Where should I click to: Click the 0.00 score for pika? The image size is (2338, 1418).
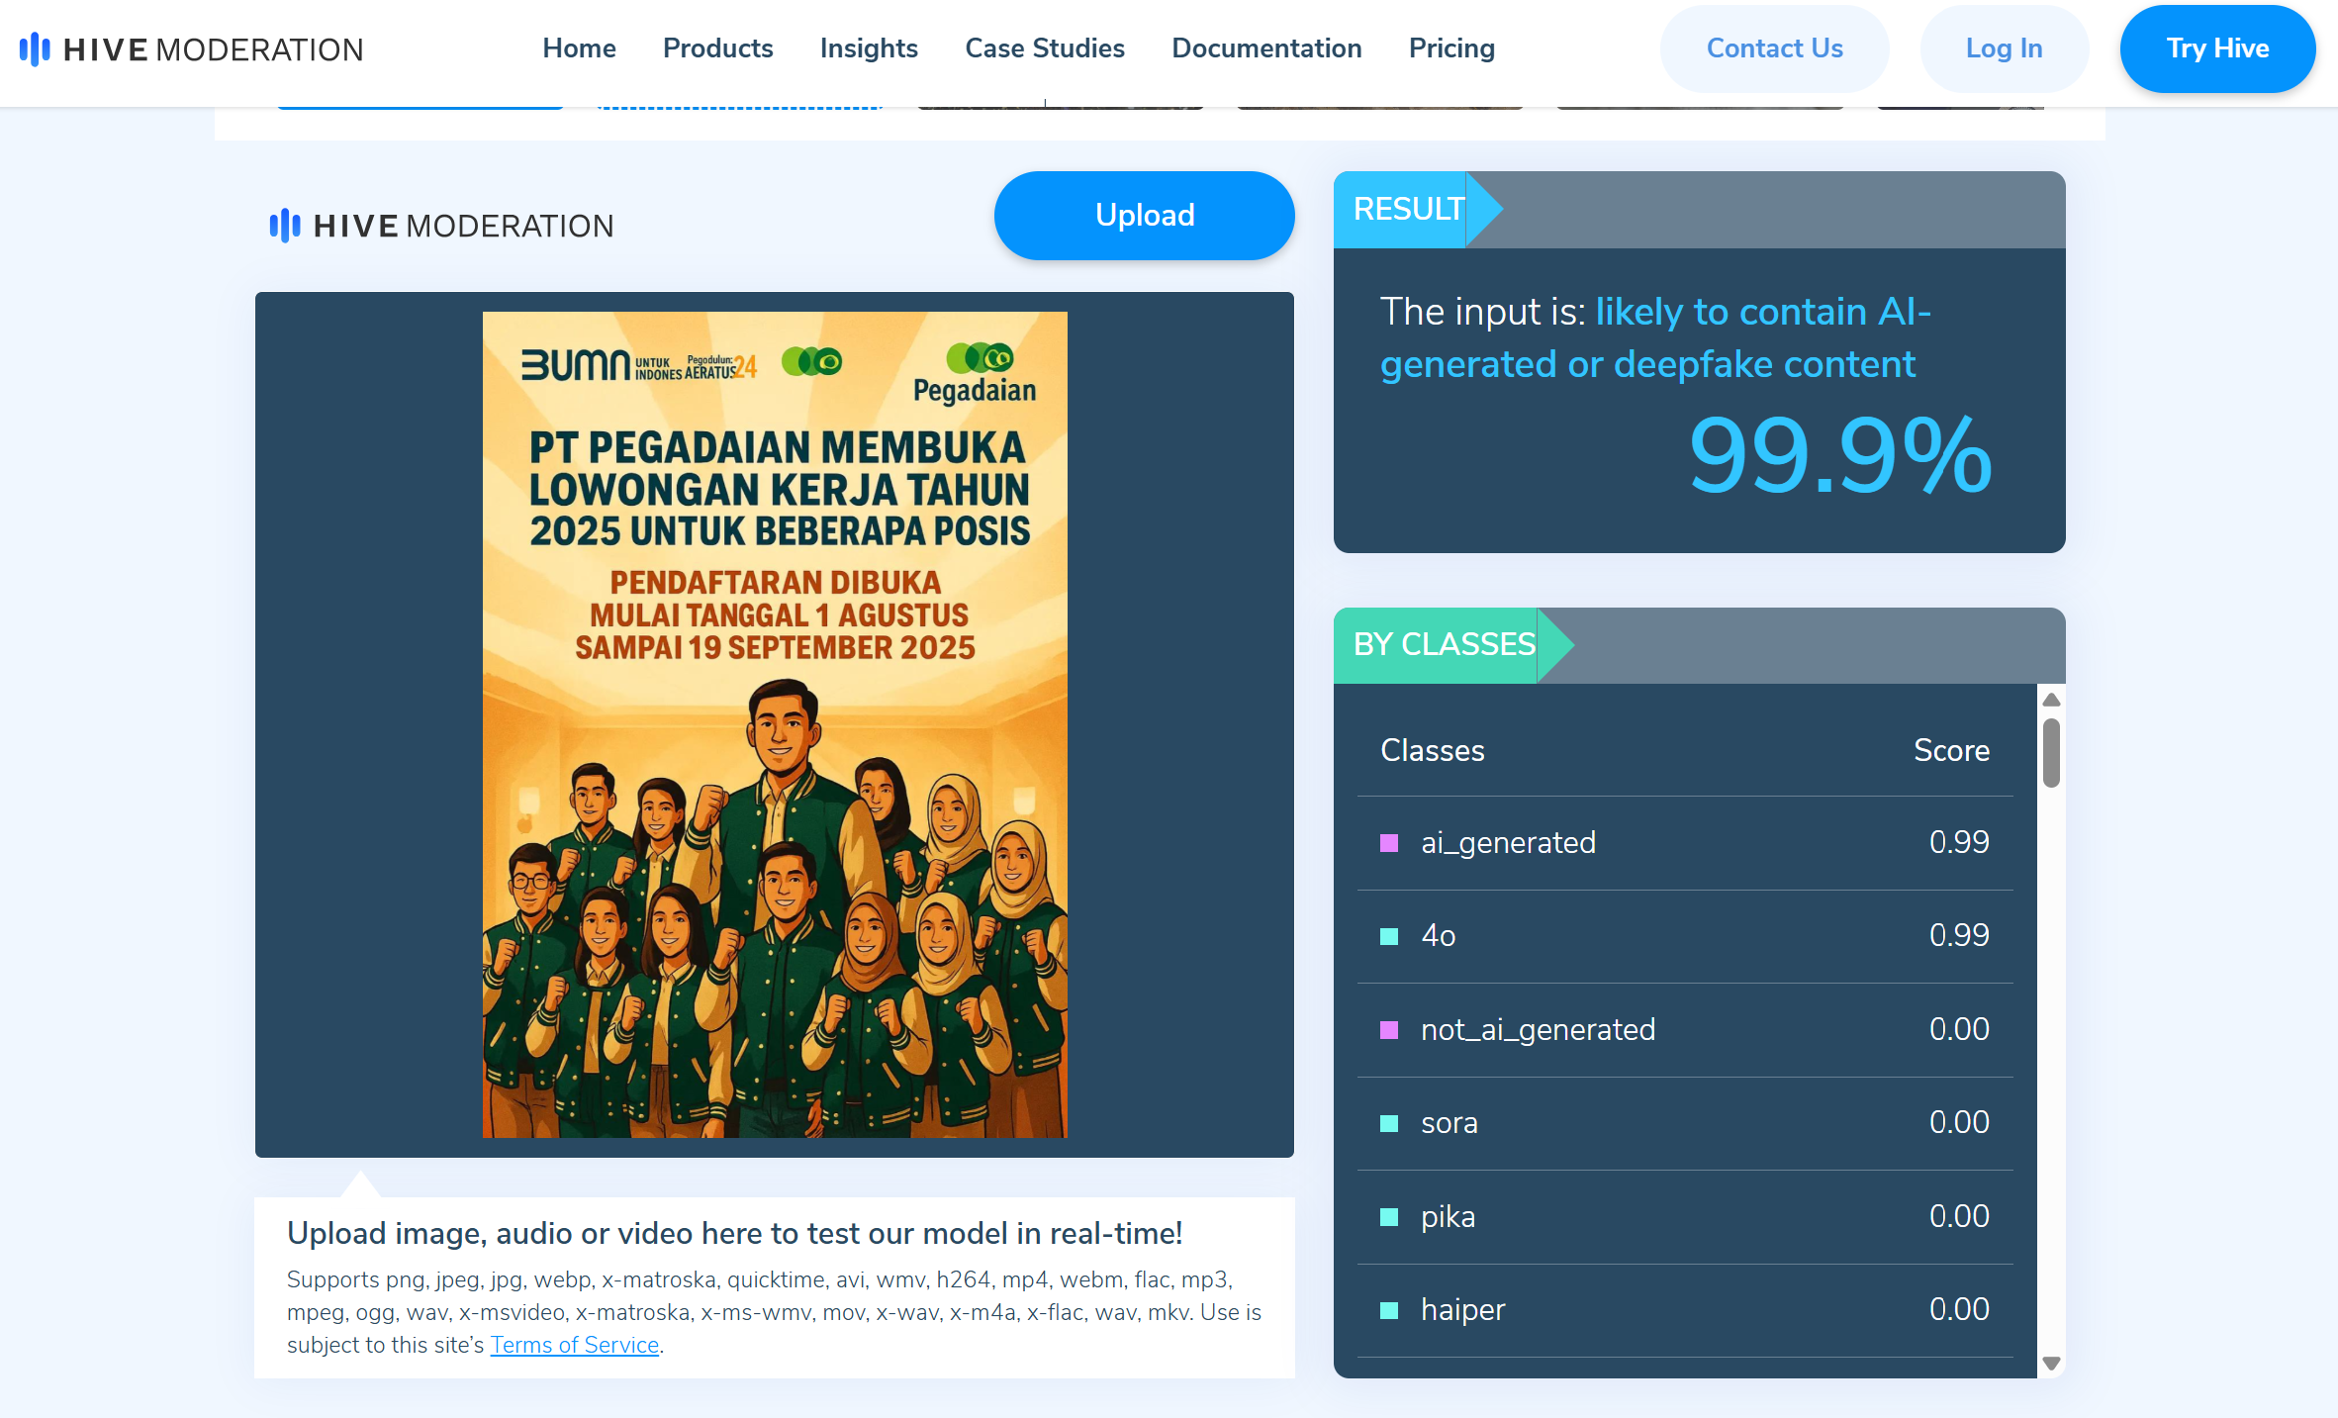tap(1959, 1216)
